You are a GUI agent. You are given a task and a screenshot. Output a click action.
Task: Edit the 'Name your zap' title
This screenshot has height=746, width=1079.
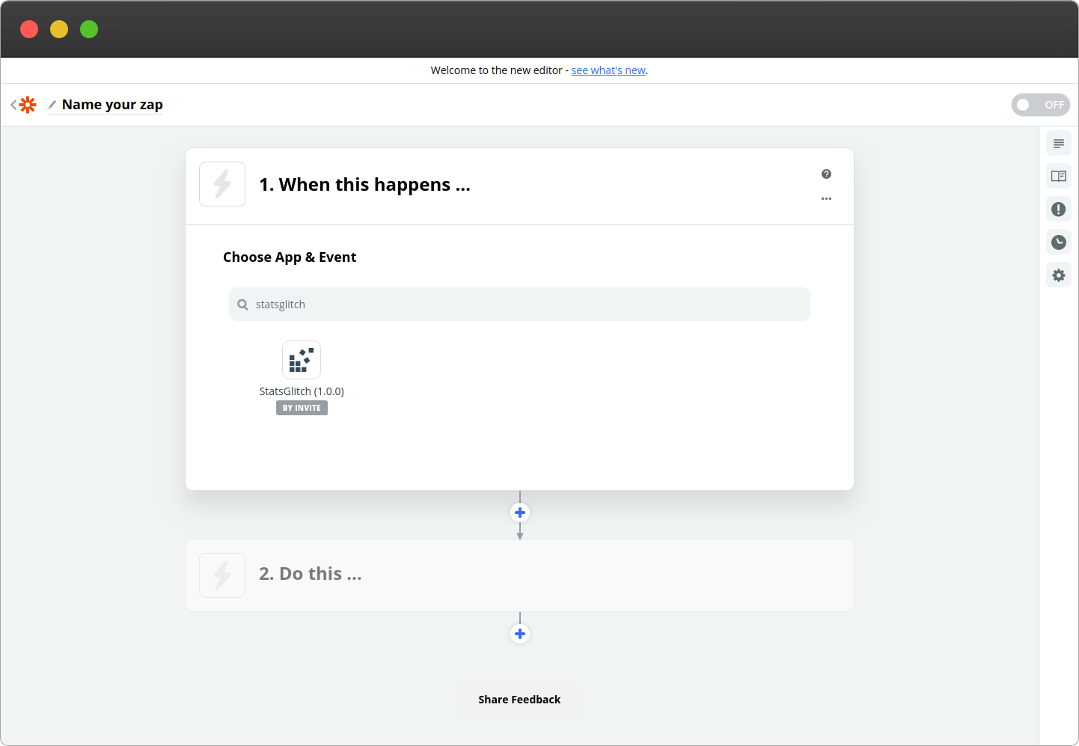click(x=112, y=105)
